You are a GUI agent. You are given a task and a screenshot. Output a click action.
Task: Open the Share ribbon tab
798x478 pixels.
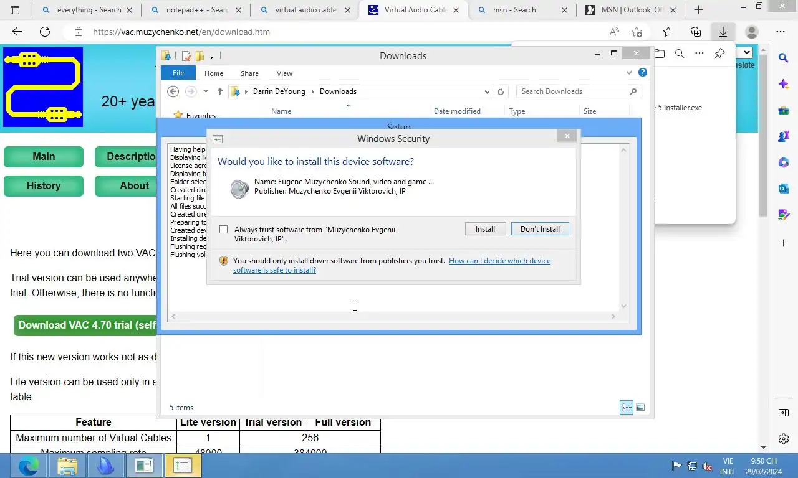click(249, 73)
